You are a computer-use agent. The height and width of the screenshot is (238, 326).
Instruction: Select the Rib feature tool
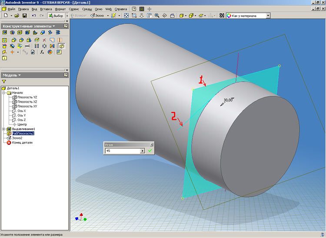pos(35,33)
